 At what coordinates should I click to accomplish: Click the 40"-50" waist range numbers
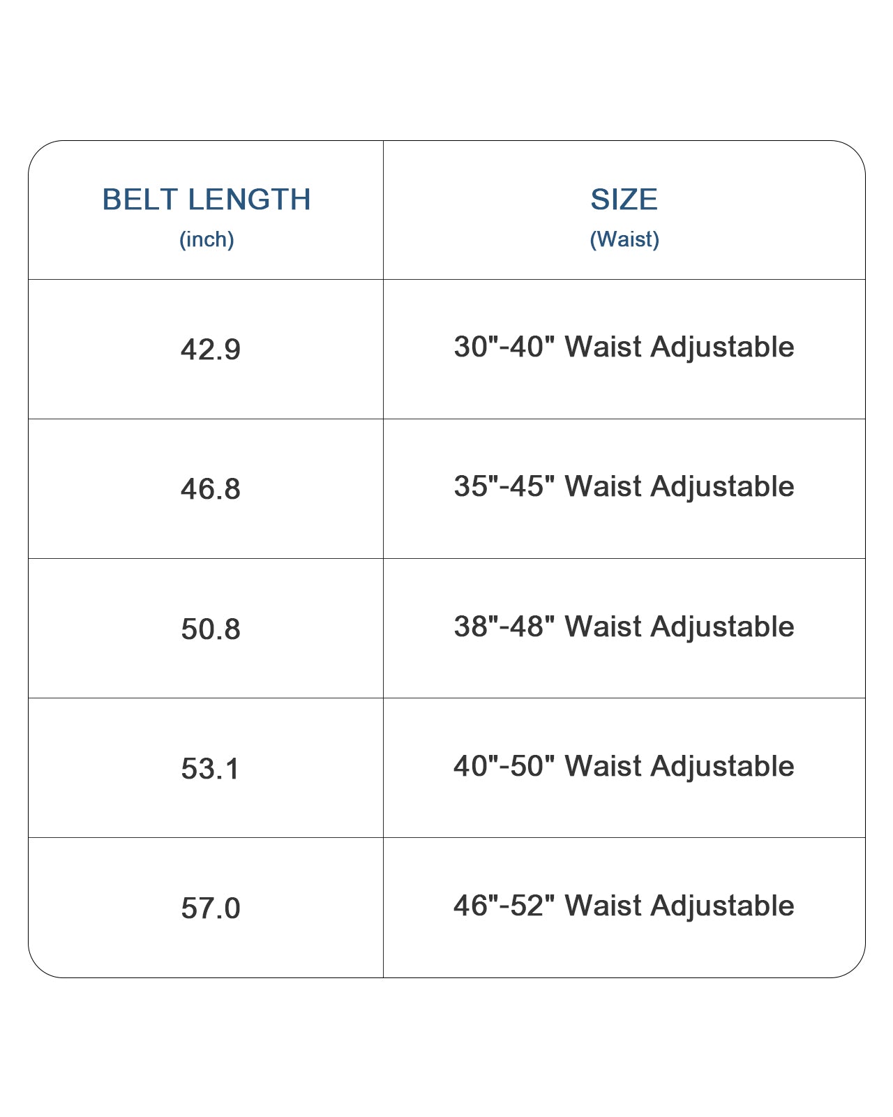pos(504,766)
